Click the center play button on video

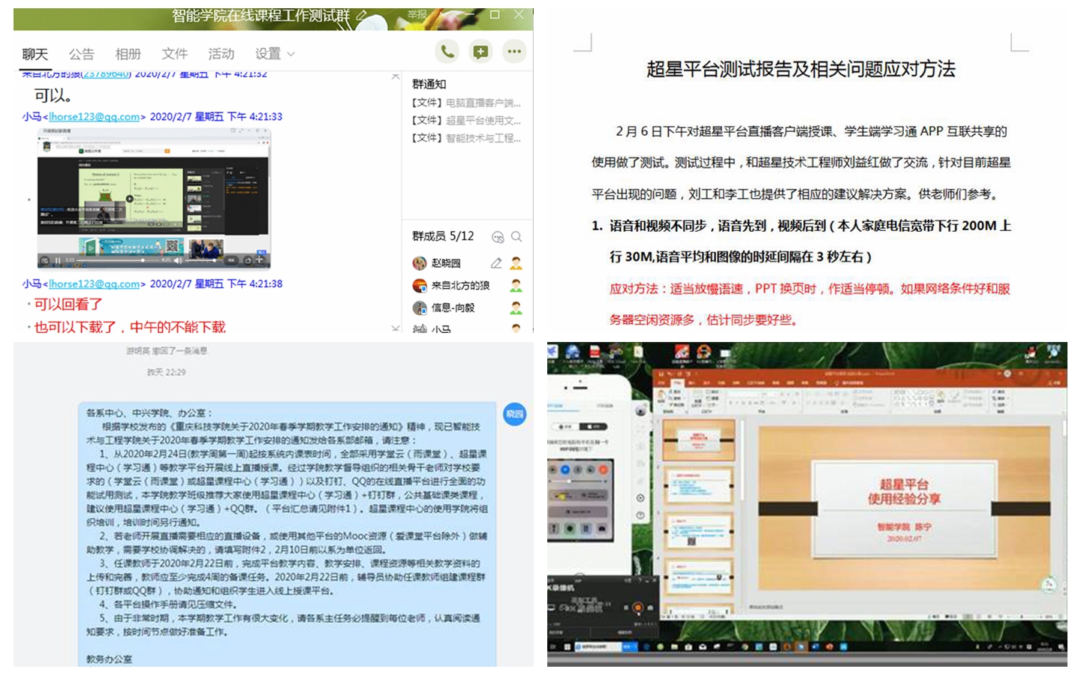pos(130,199)
